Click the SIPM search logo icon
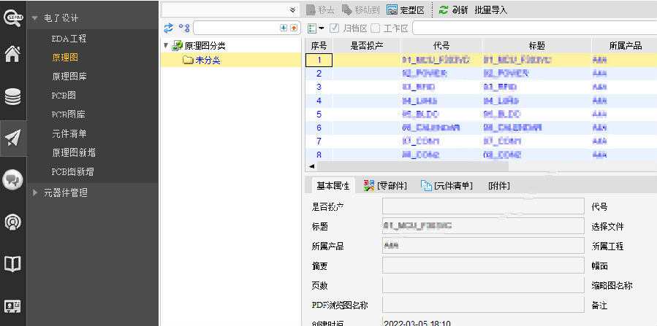 12,18
